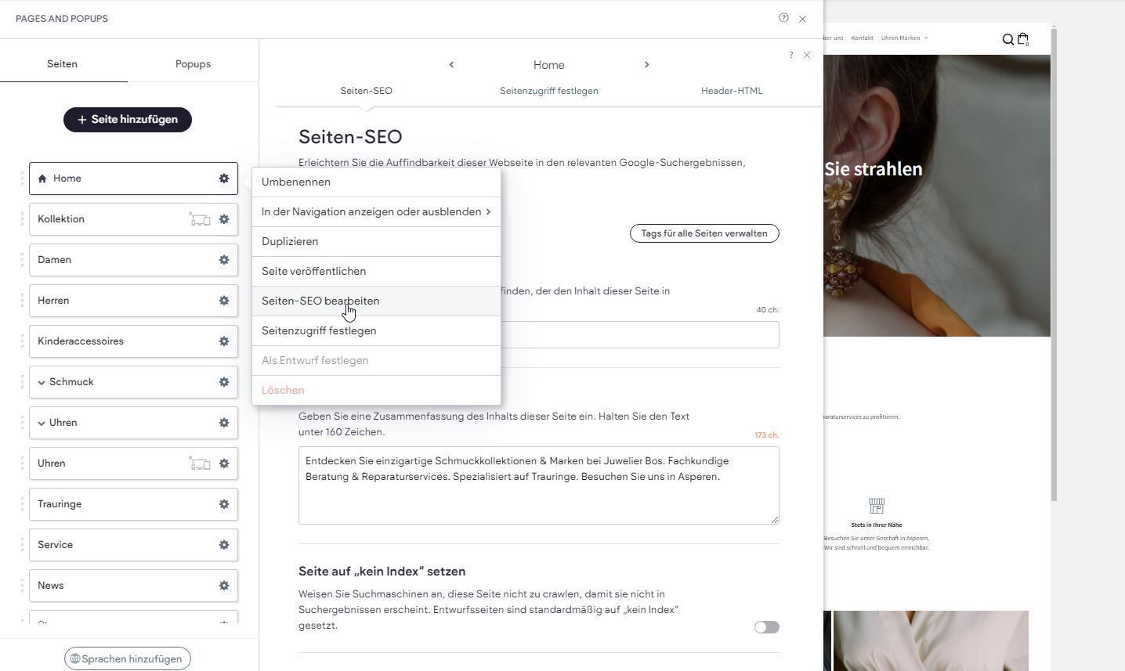Go to next page with right arrow
The image size is (1125, 671).
[x=646, y=64]
